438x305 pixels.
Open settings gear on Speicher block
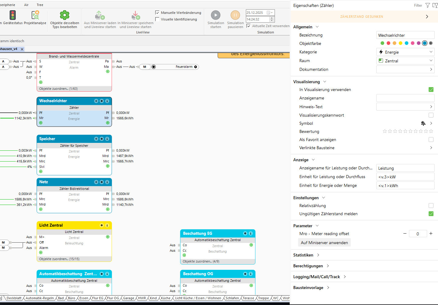click(x=102, y=139)
